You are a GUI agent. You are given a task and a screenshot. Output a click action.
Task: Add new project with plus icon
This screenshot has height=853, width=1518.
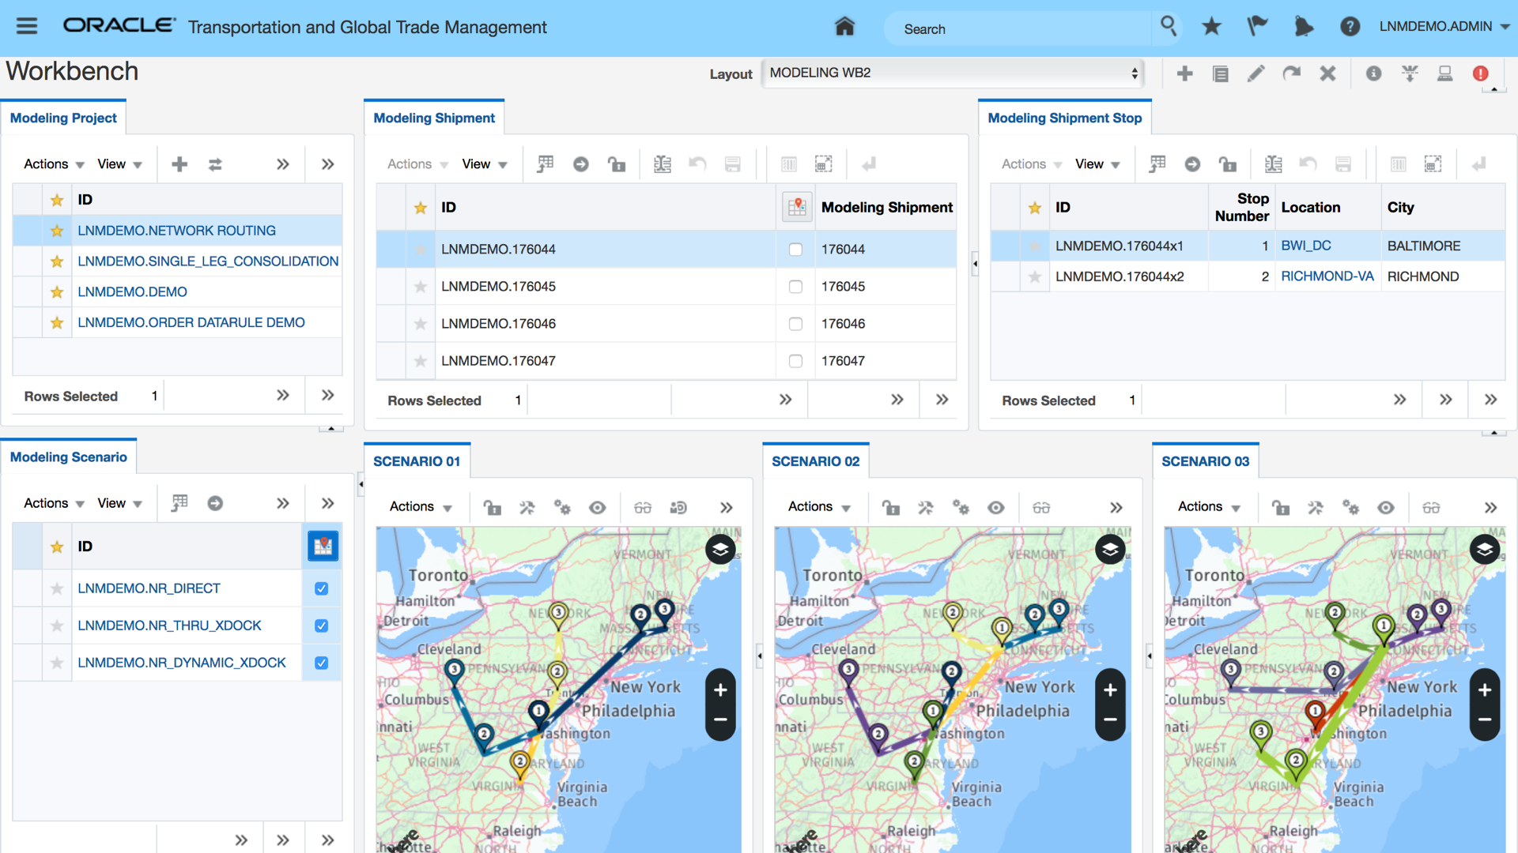coord(179,164)
